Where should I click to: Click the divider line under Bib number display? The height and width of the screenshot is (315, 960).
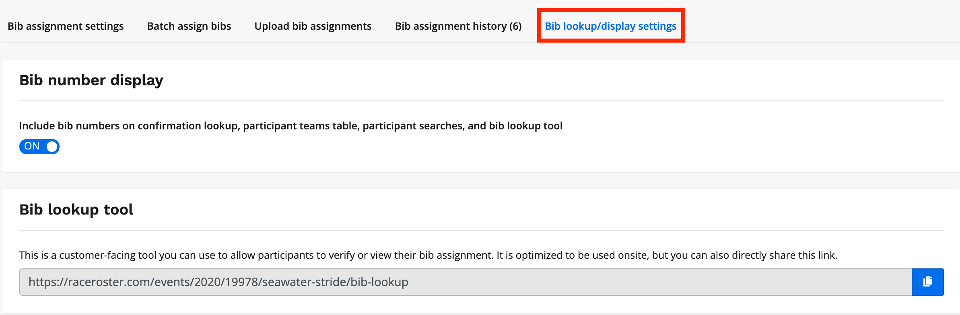[481, 101]
